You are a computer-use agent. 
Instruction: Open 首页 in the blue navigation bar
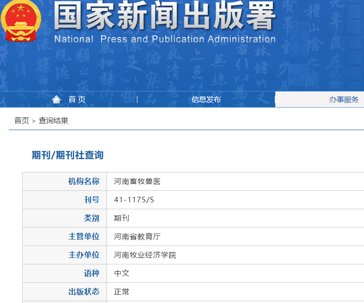(x=77, y=99)
